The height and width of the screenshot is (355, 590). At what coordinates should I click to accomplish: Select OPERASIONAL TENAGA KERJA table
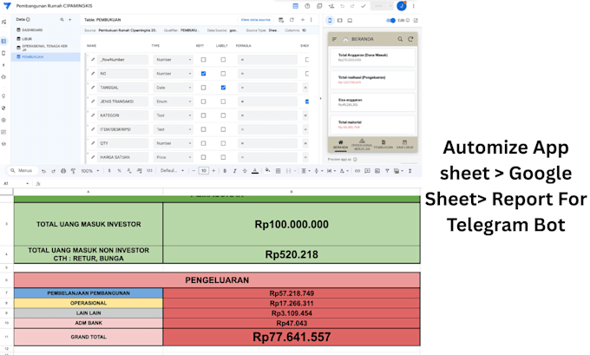click(x=44, y=48)
